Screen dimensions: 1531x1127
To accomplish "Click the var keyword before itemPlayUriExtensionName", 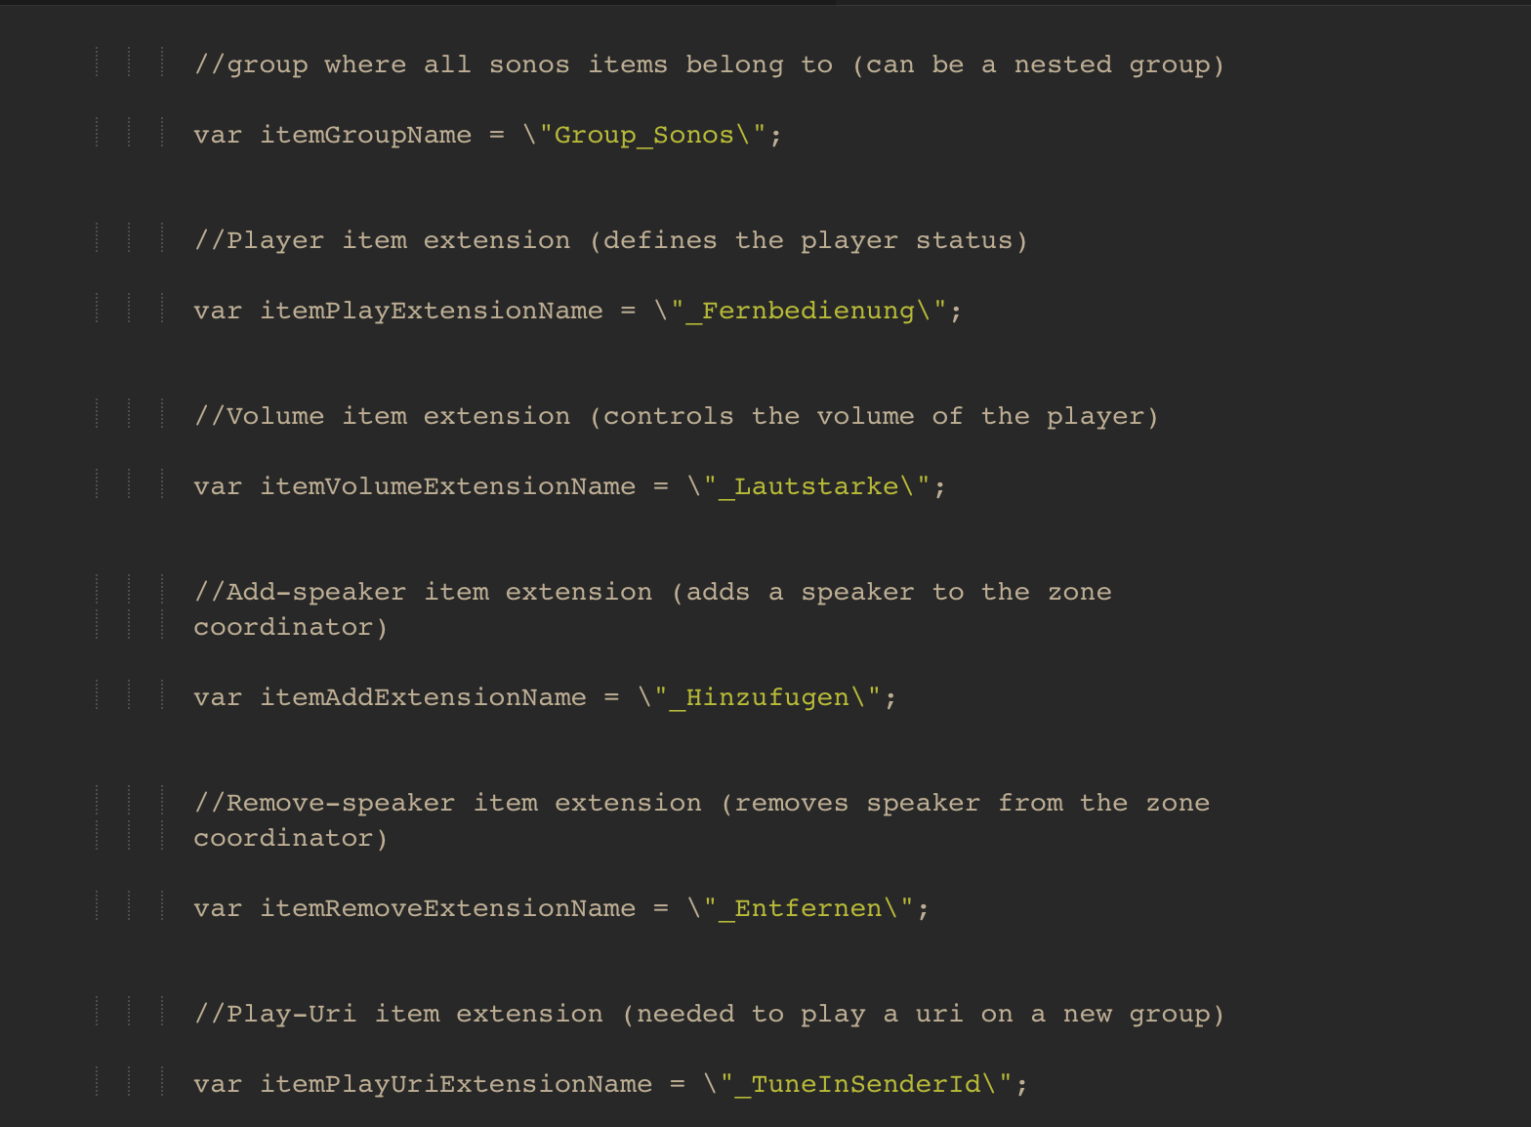I will 217,1084.
